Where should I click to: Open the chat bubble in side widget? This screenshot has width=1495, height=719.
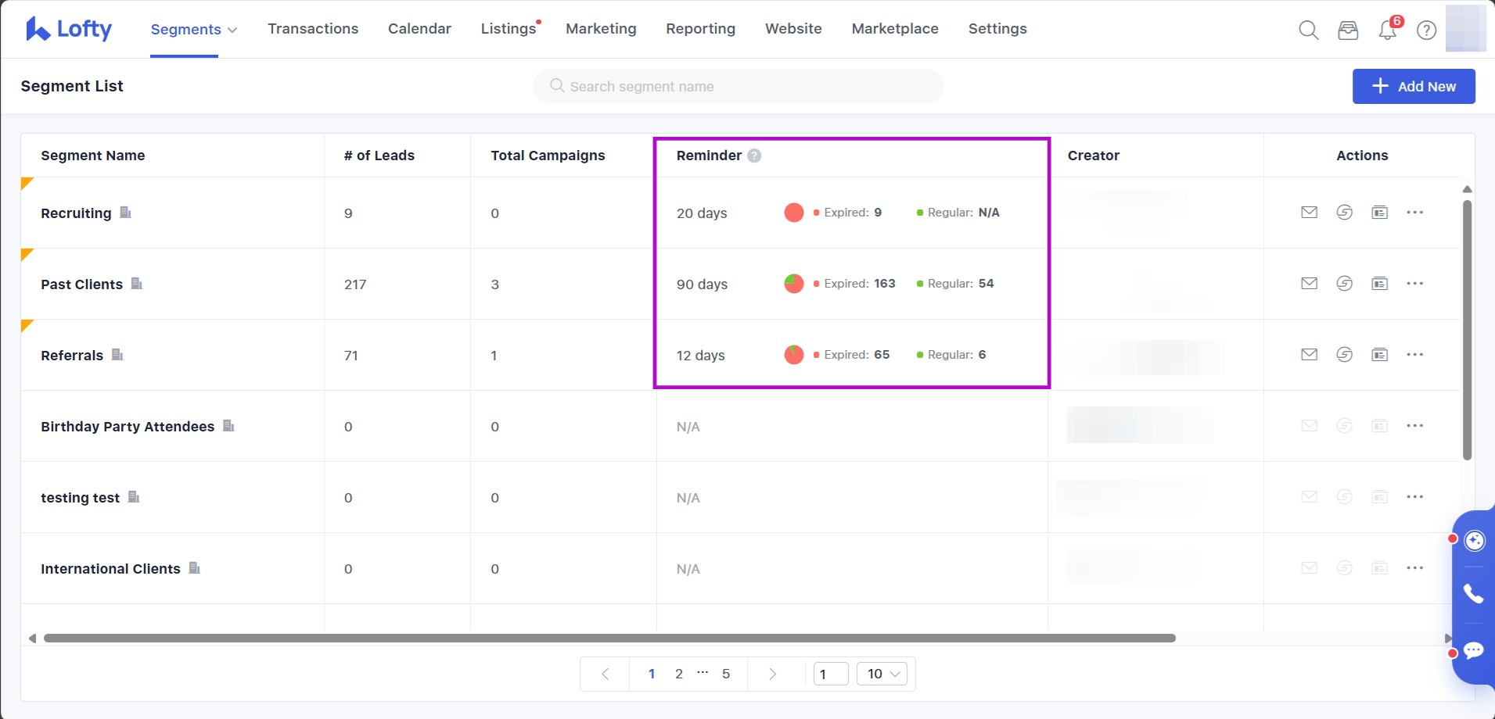[1473, 650]
